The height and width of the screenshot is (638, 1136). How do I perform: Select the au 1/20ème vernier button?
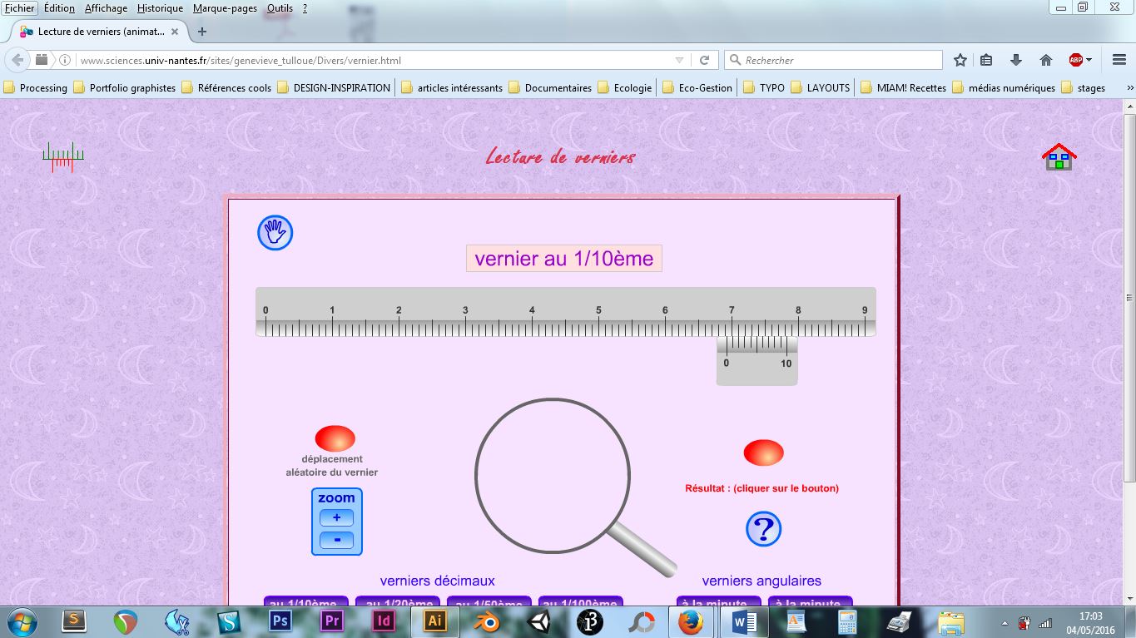[x=399, y=602]
